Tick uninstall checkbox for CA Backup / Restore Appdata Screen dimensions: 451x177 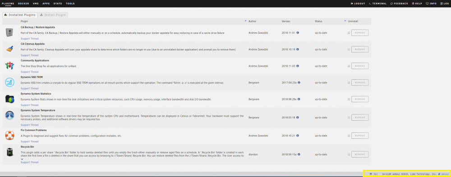coord(349,33)
